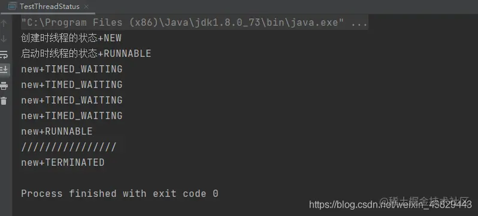Click the run configuration icon on the tab
The height and width of the screenshot is (216, 478).
[12, 6]
